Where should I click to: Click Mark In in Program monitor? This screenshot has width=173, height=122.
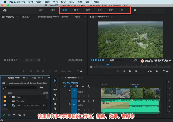(x=105, y=71)
